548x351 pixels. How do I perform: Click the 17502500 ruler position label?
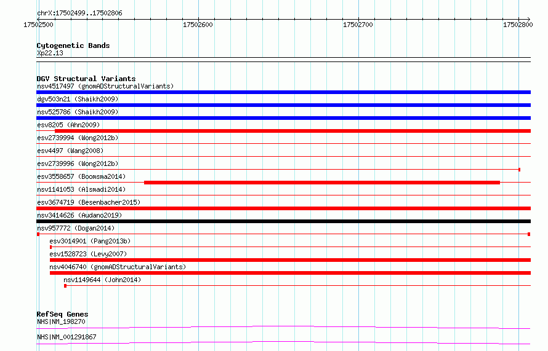[38, 25]
